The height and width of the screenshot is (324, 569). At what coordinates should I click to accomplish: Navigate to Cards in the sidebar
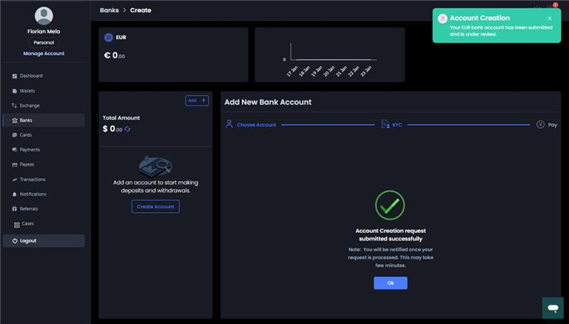coord(26,135)
